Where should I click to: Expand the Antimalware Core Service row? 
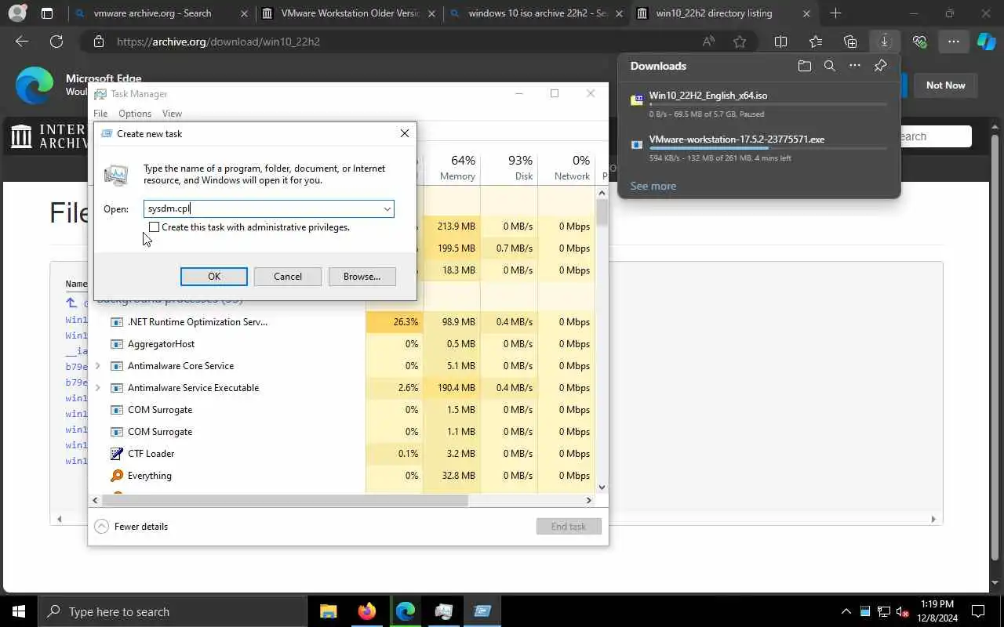(x=97, y=366)
